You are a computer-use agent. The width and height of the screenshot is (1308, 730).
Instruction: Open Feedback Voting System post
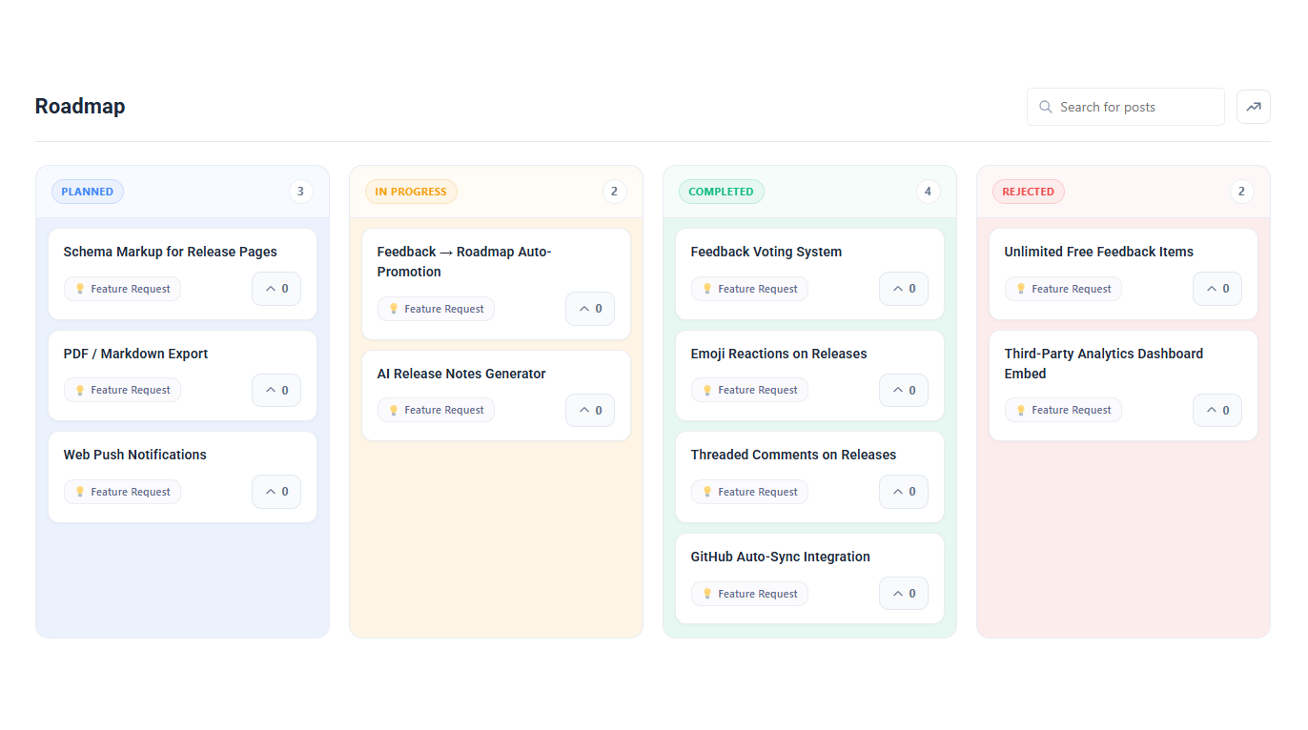[x=766, y=252]
